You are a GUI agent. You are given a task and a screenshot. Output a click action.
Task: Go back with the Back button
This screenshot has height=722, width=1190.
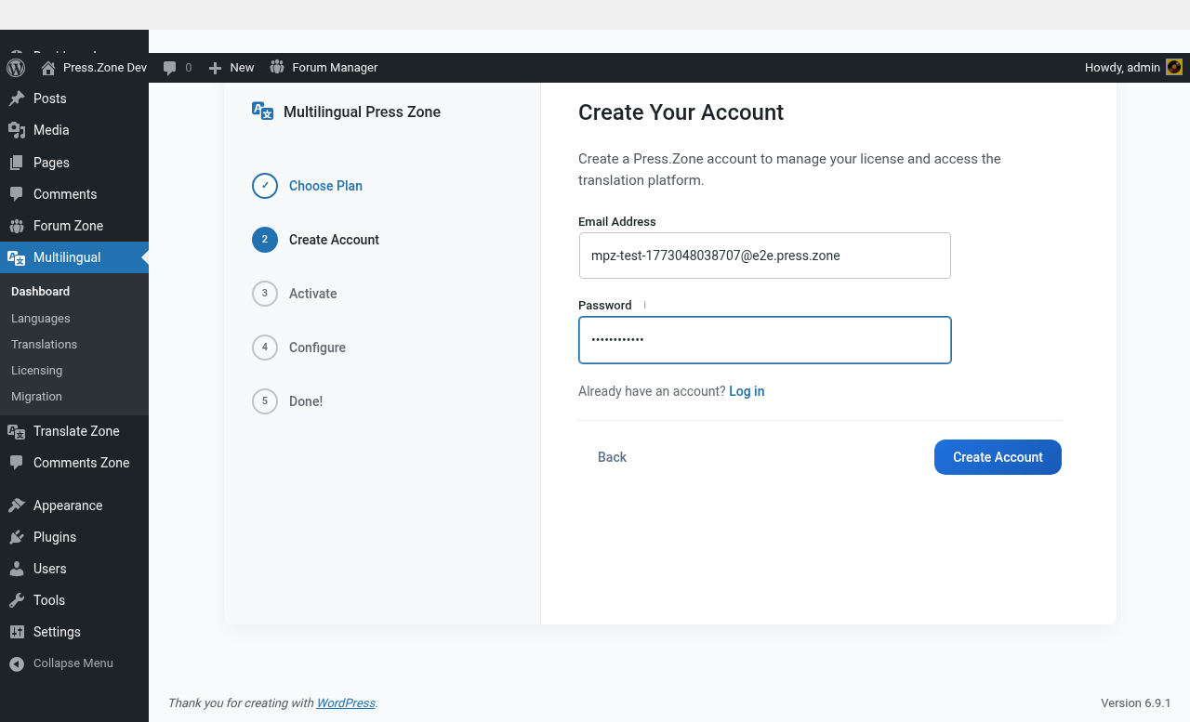coord(612,457)
